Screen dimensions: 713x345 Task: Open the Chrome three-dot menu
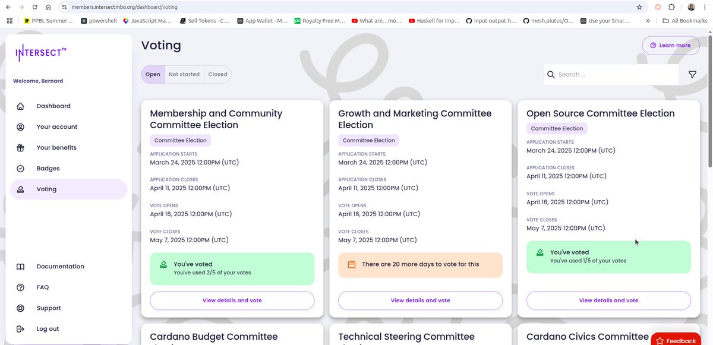point(705,7)
